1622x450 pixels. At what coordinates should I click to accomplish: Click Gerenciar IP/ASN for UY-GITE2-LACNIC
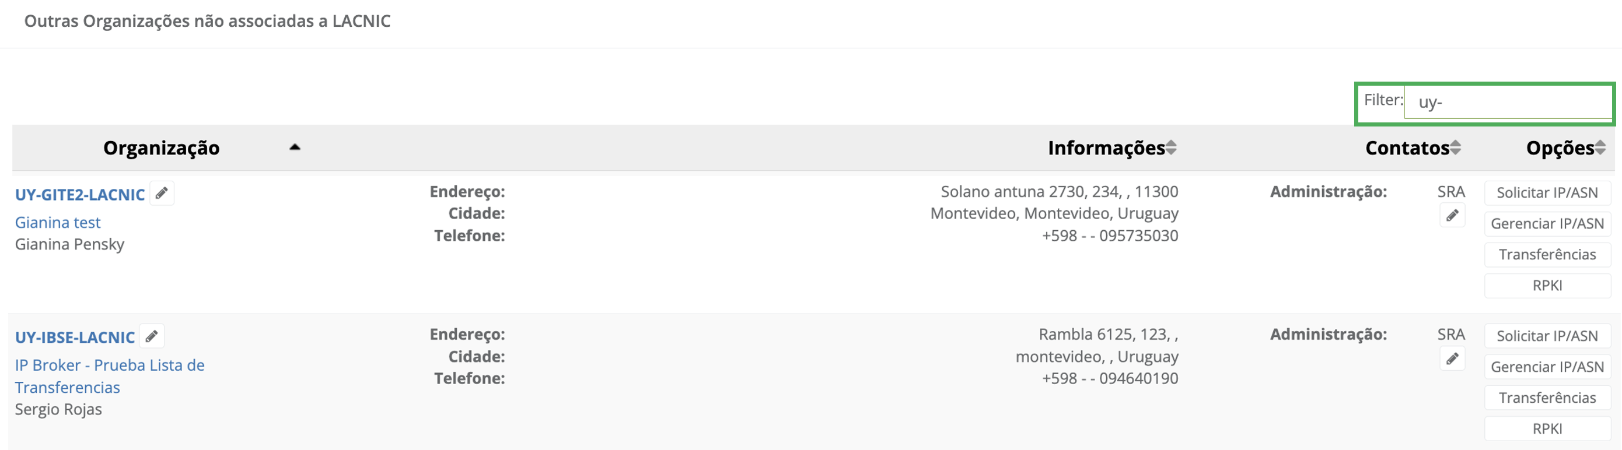coord(1547,223)
